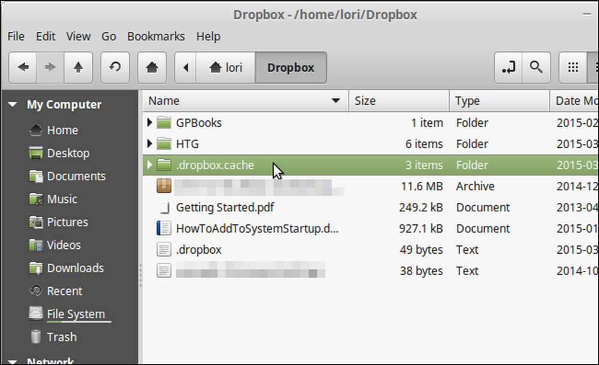Open Recent in the sidebar
Screen dimensions: 599x365
pos(55,291)
